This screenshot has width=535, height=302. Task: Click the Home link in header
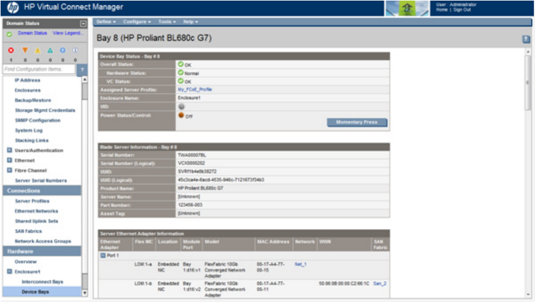(x=442, y=10)
